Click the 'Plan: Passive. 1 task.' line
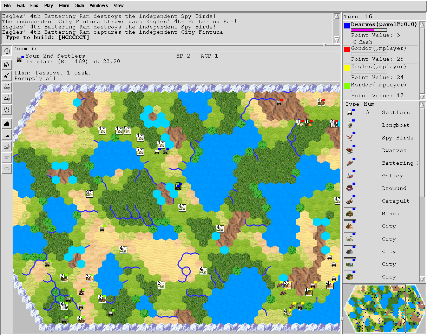This screenshot has width=427, height=335. tap(53, 73)
